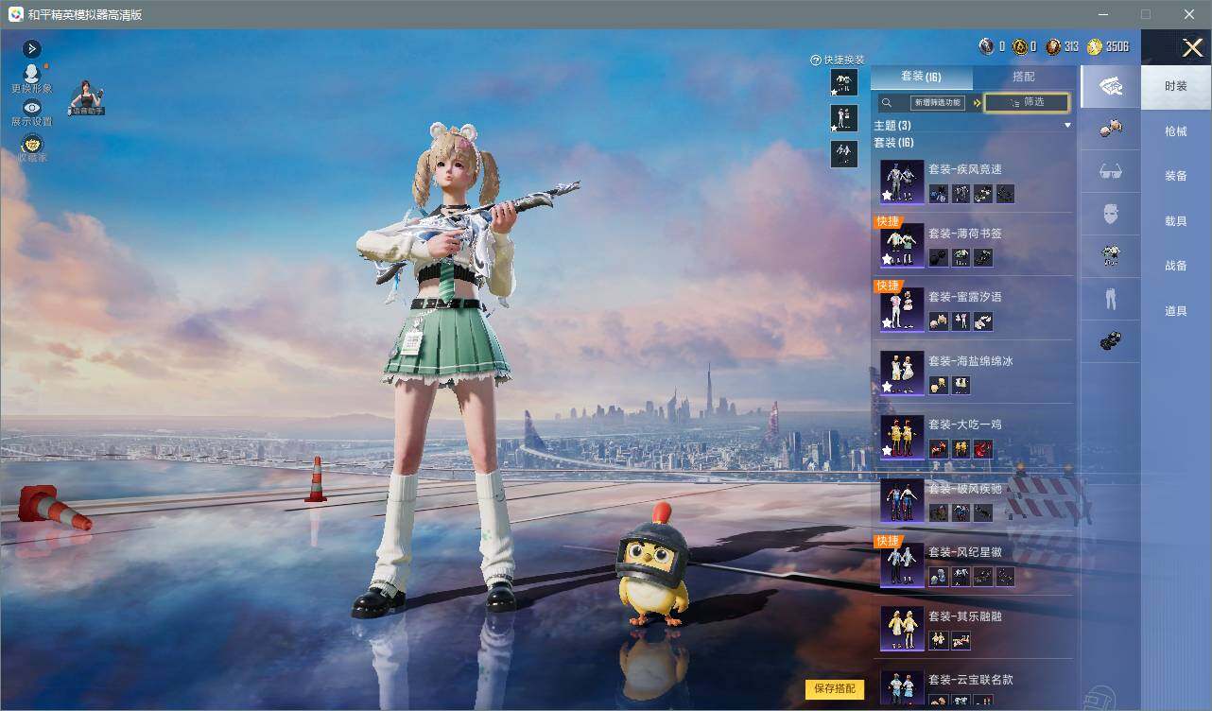Select the 套装-海盐绵绵冰 outfit thumbnail

(902, 373)
